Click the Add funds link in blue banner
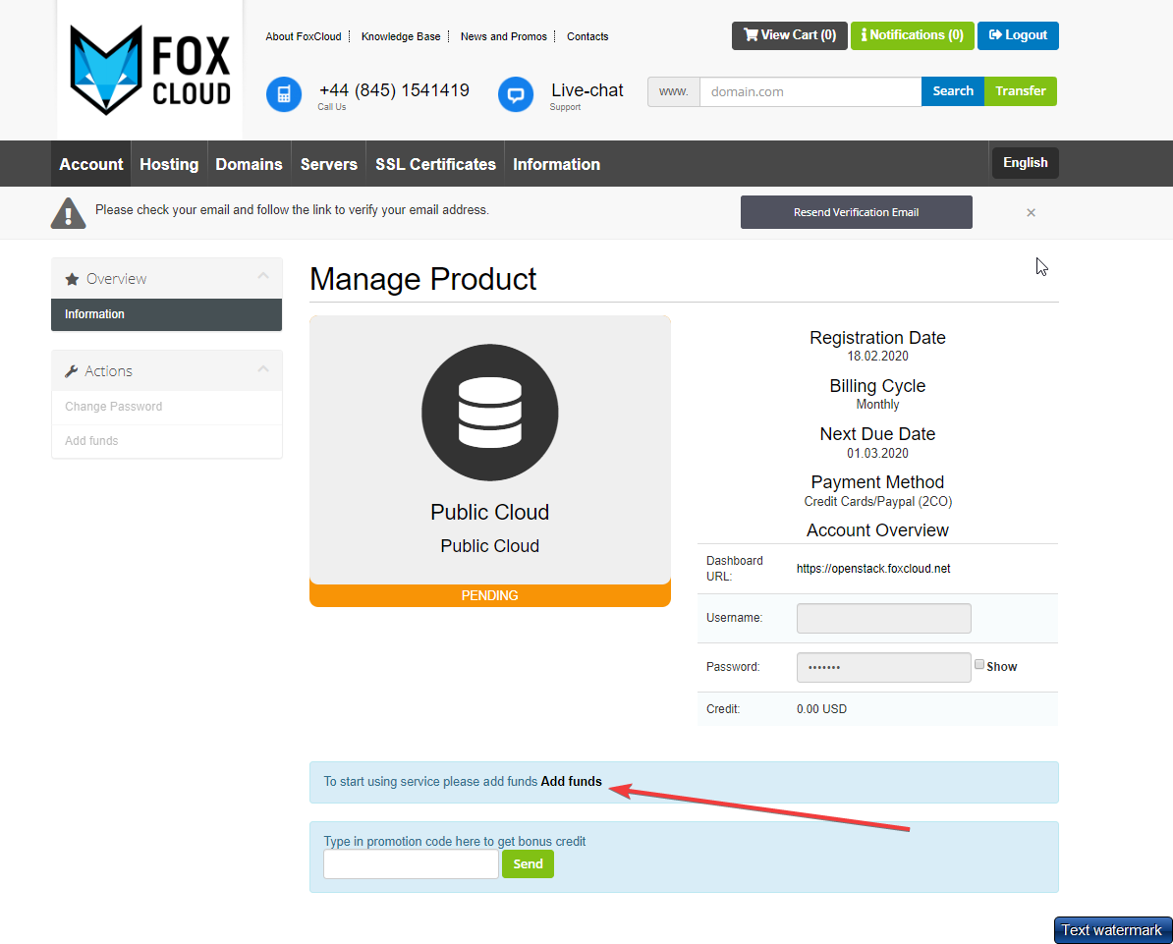Image resolution: width=1173 pixels, height=944 pixels. 571,782
